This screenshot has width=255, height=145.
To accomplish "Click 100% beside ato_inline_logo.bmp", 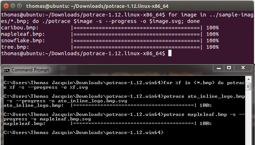I will [x=206, y=105].
